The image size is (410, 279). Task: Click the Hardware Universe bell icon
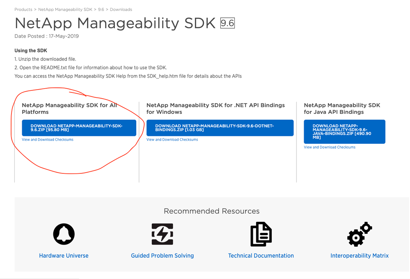(x=64, y=234)
